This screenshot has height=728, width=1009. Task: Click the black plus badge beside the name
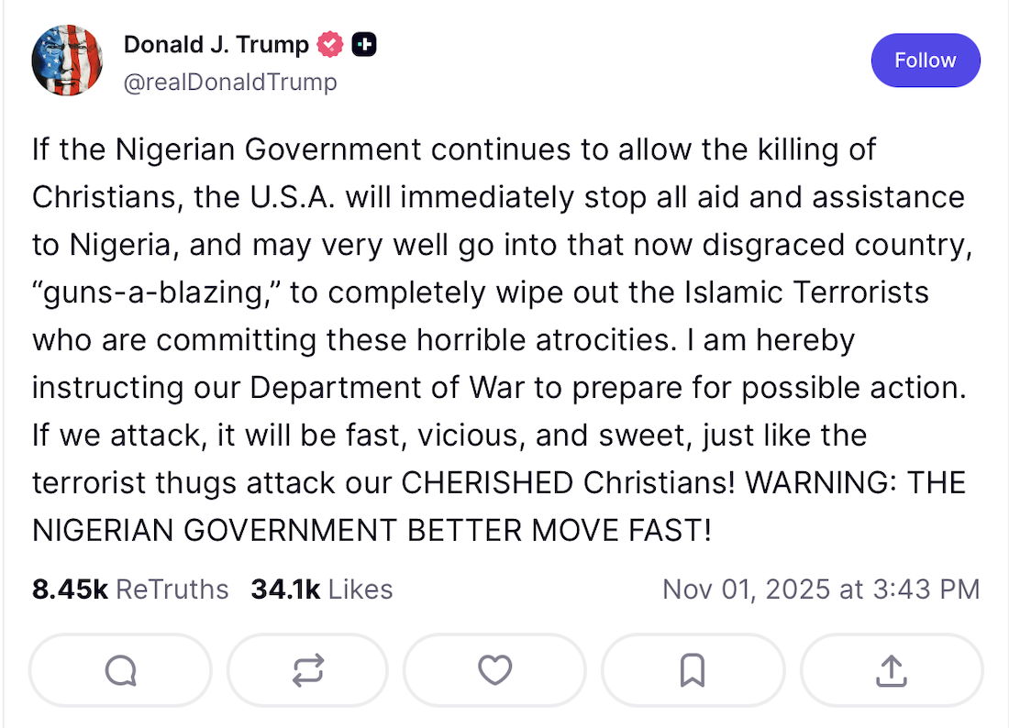click(x=364, y=44)
